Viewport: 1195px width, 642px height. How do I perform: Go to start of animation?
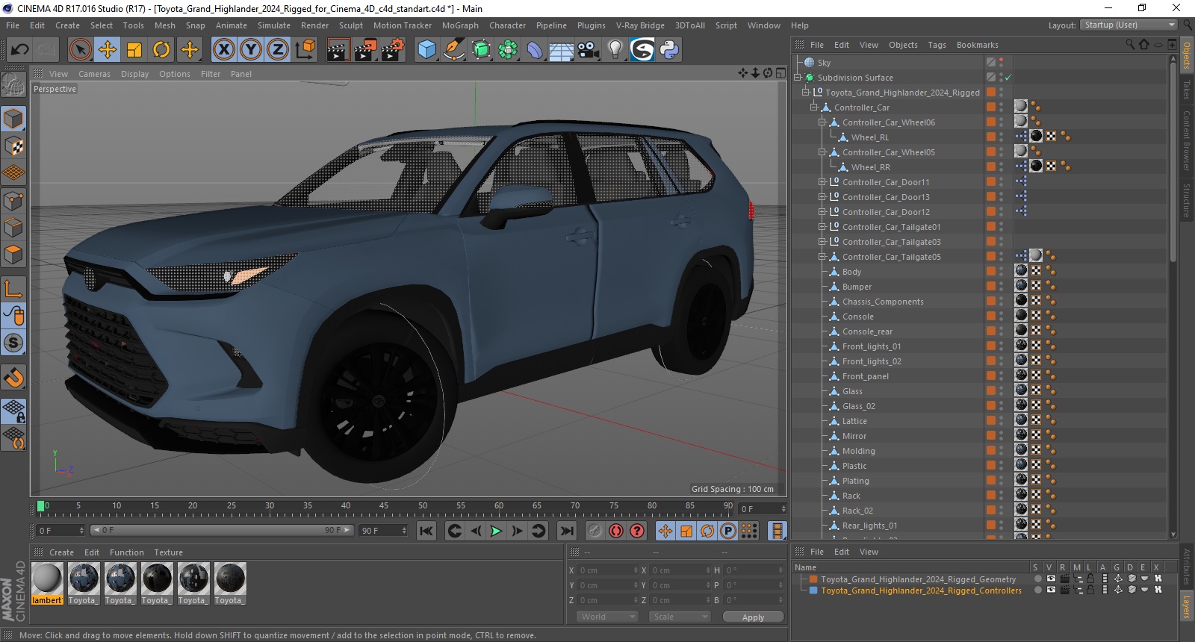426,531
